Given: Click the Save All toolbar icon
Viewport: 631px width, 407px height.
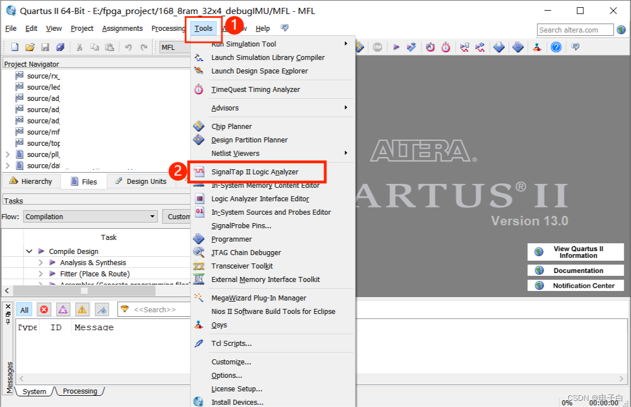Looking at the screenshot, I should click(61, 47).
